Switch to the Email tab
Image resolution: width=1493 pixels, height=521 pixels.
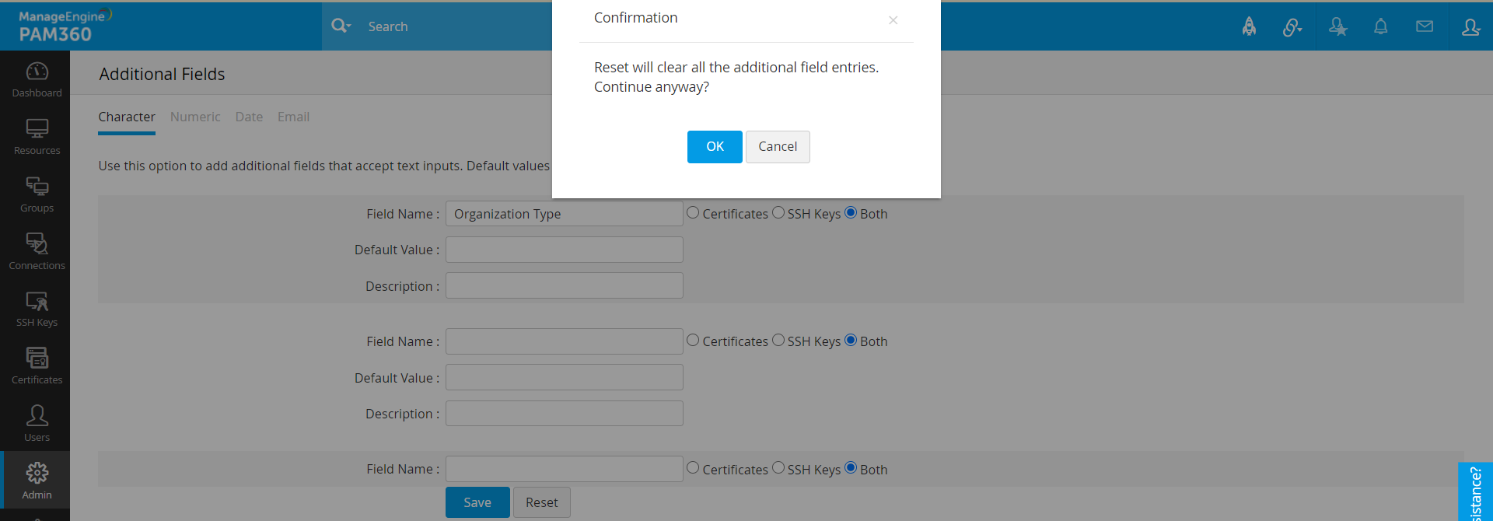coord(293,117)
